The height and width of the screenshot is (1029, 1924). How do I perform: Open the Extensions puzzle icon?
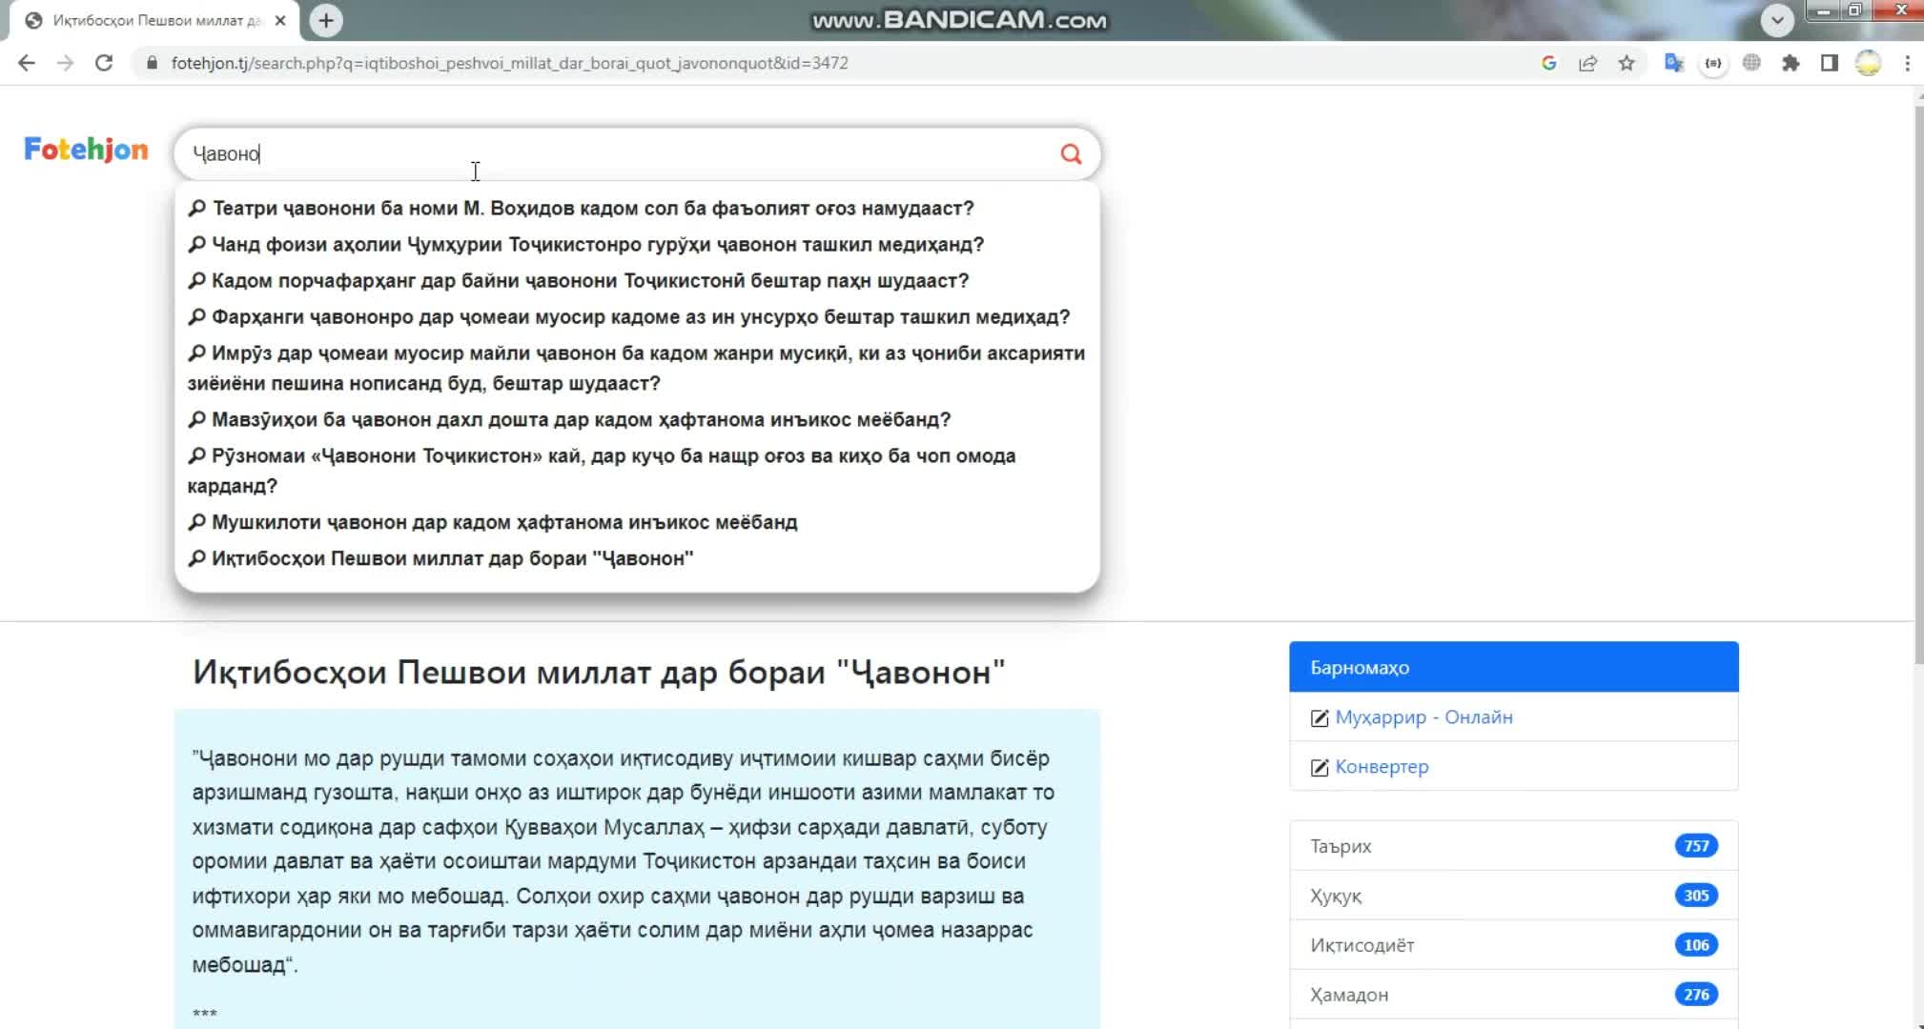tap(1791, 63)
